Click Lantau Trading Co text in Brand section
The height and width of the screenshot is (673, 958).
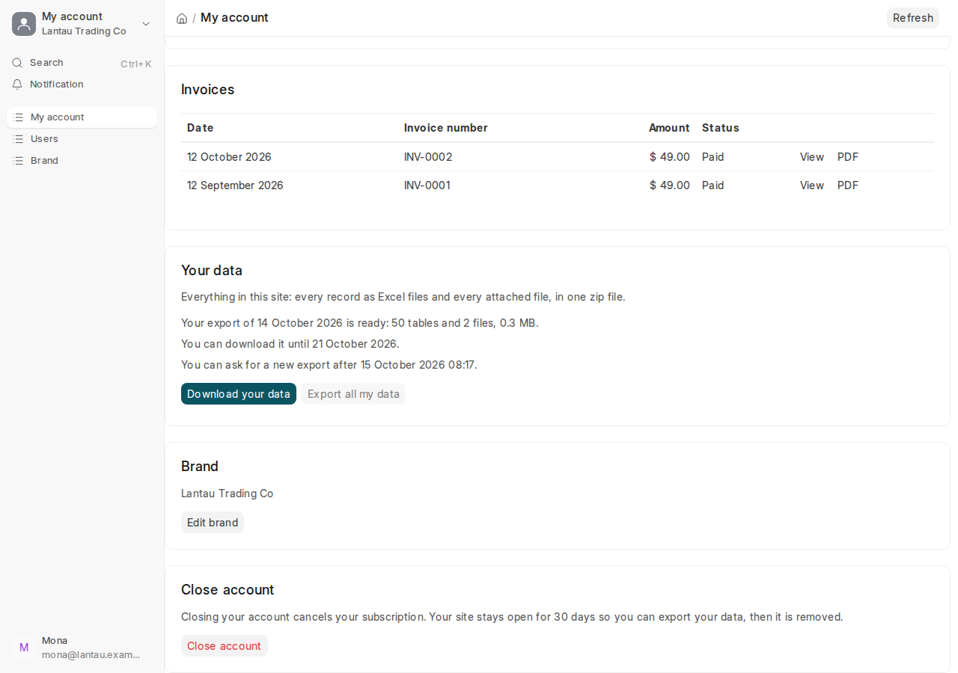pyautogui.click(x=228, y=494)
